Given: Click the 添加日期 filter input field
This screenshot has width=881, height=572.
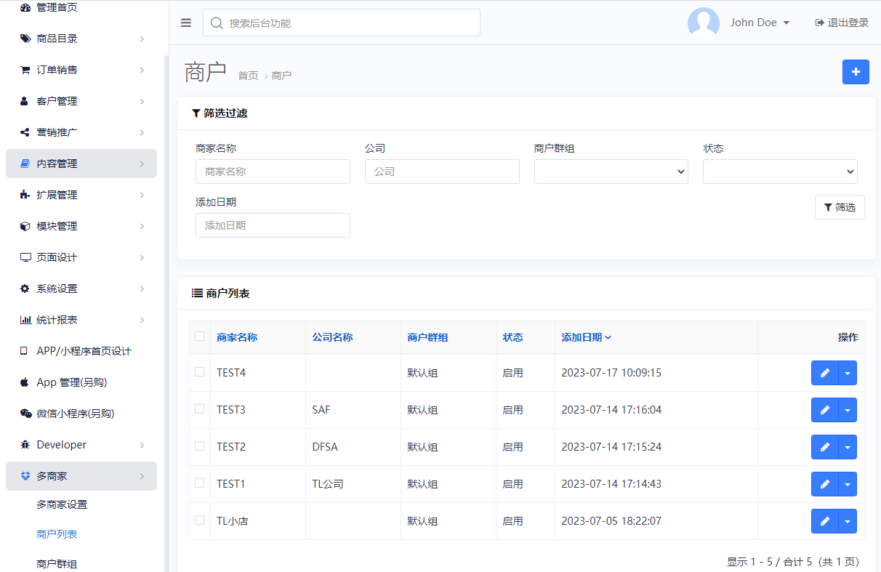Looking at the screenshot, I should point(273,225).
